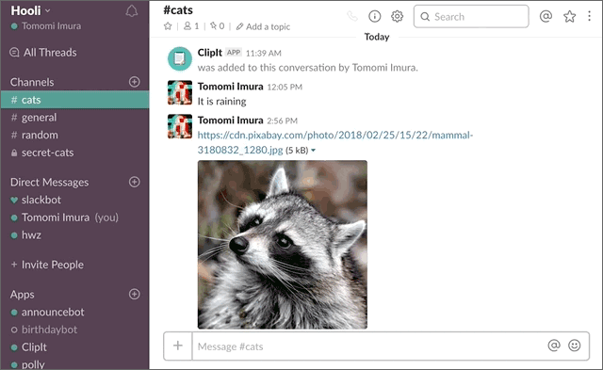This screenshot has width=603, height=370.
Task: Click the 11:39 AM timestamp
Action: pos(264,54)
